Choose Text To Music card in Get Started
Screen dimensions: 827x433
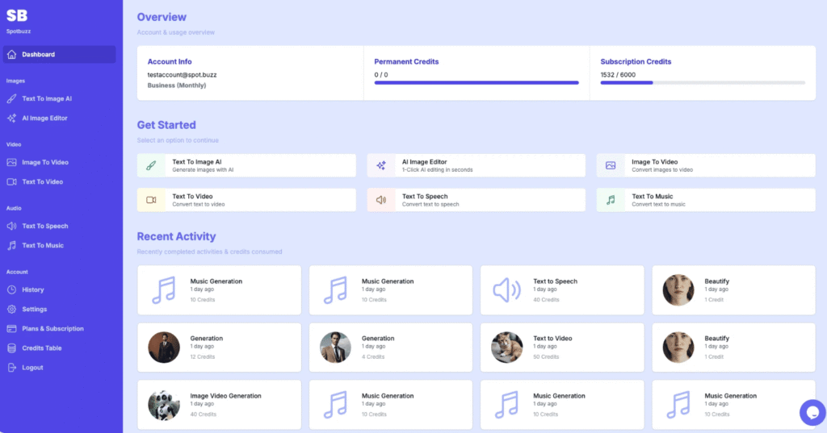[x=706, y=200]
